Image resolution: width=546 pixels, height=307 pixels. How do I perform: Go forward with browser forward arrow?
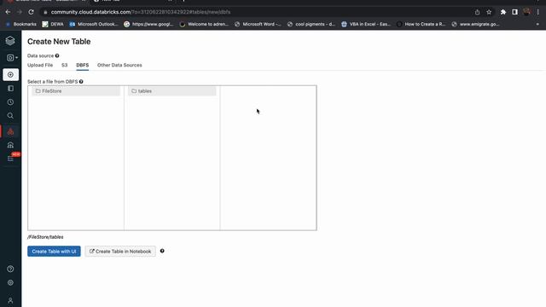click(20, 12)
